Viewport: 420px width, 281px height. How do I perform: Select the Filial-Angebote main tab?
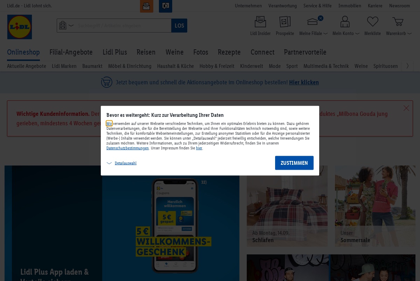71,52
